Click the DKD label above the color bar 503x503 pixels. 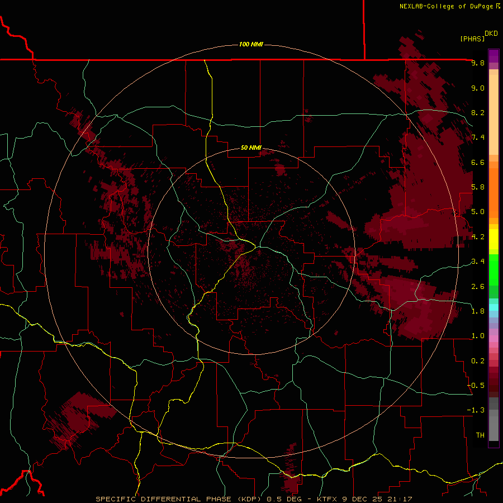[x=491, y=34]
